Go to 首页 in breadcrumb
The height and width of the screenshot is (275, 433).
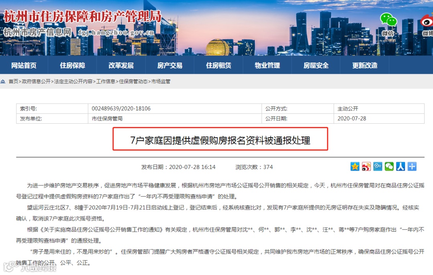click(x=13, y=81)
